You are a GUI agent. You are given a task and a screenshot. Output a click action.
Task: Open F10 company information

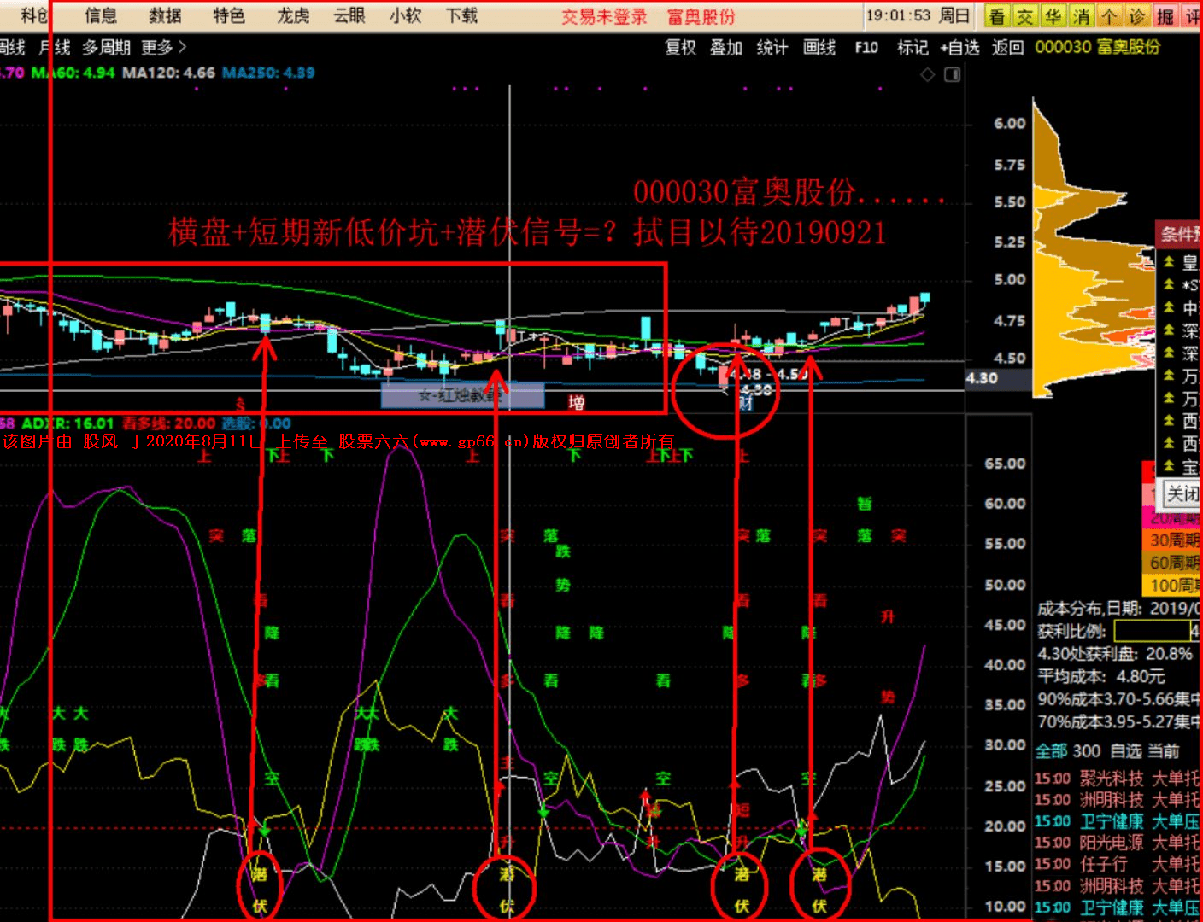point(866,48)
